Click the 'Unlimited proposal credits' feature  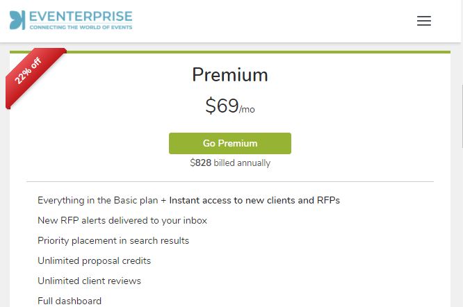[x=94, y=260]
